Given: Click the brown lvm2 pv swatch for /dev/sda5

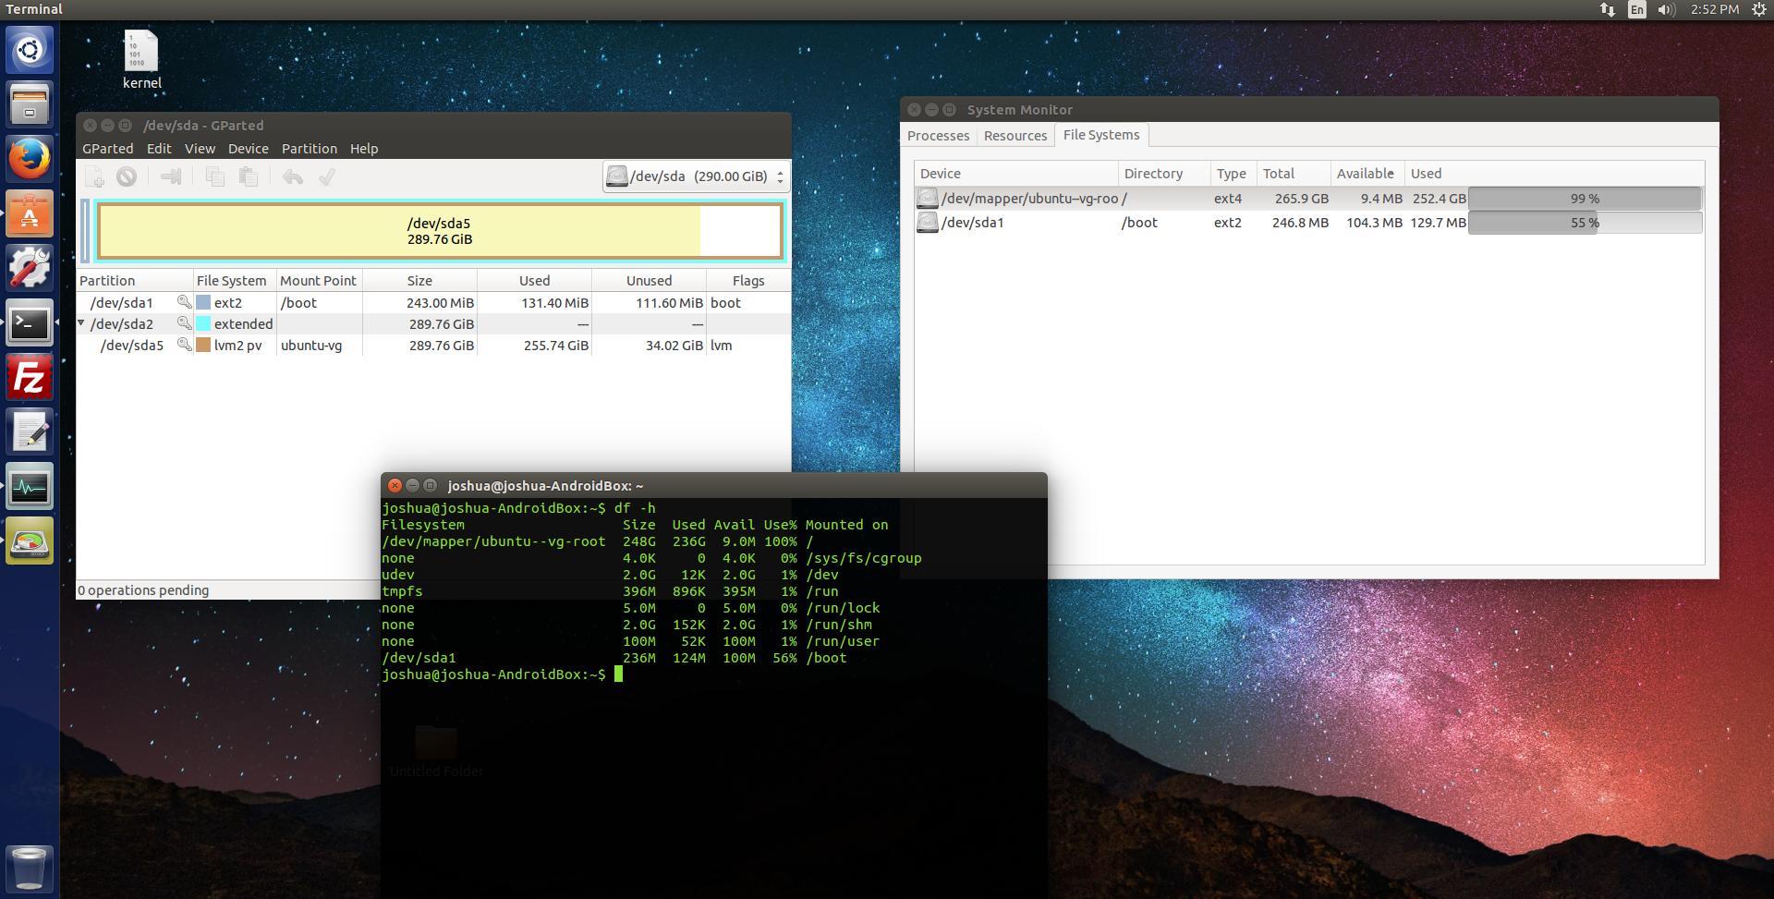Looking at the screenshot, I should [x=203, y=345].
